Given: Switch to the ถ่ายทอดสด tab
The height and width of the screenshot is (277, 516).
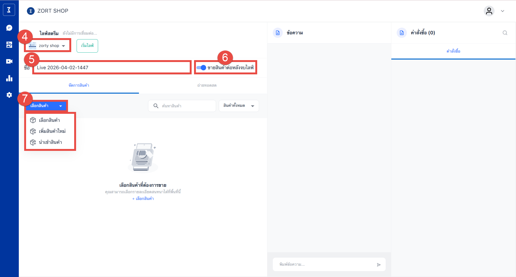Looking at the screenshot, I should (207, 85).
